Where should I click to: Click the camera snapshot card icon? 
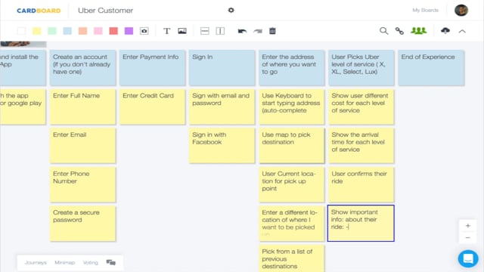pyautogui.click(x=144, y=31)
